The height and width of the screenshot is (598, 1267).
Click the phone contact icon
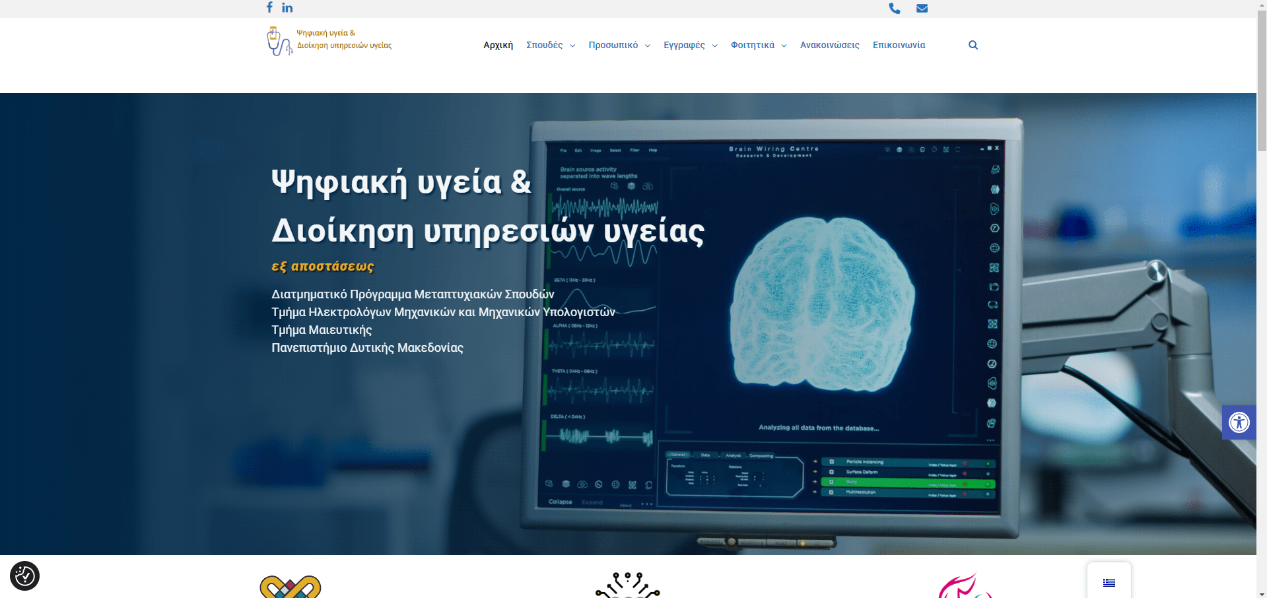895,8
